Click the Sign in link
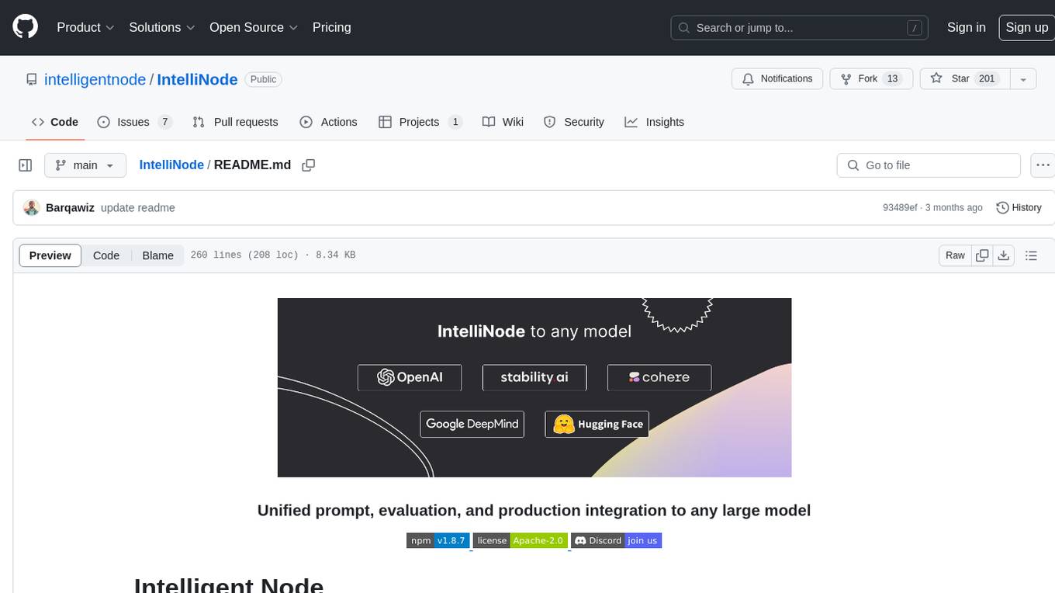1055x593 pixels. [x=966, y=27]
